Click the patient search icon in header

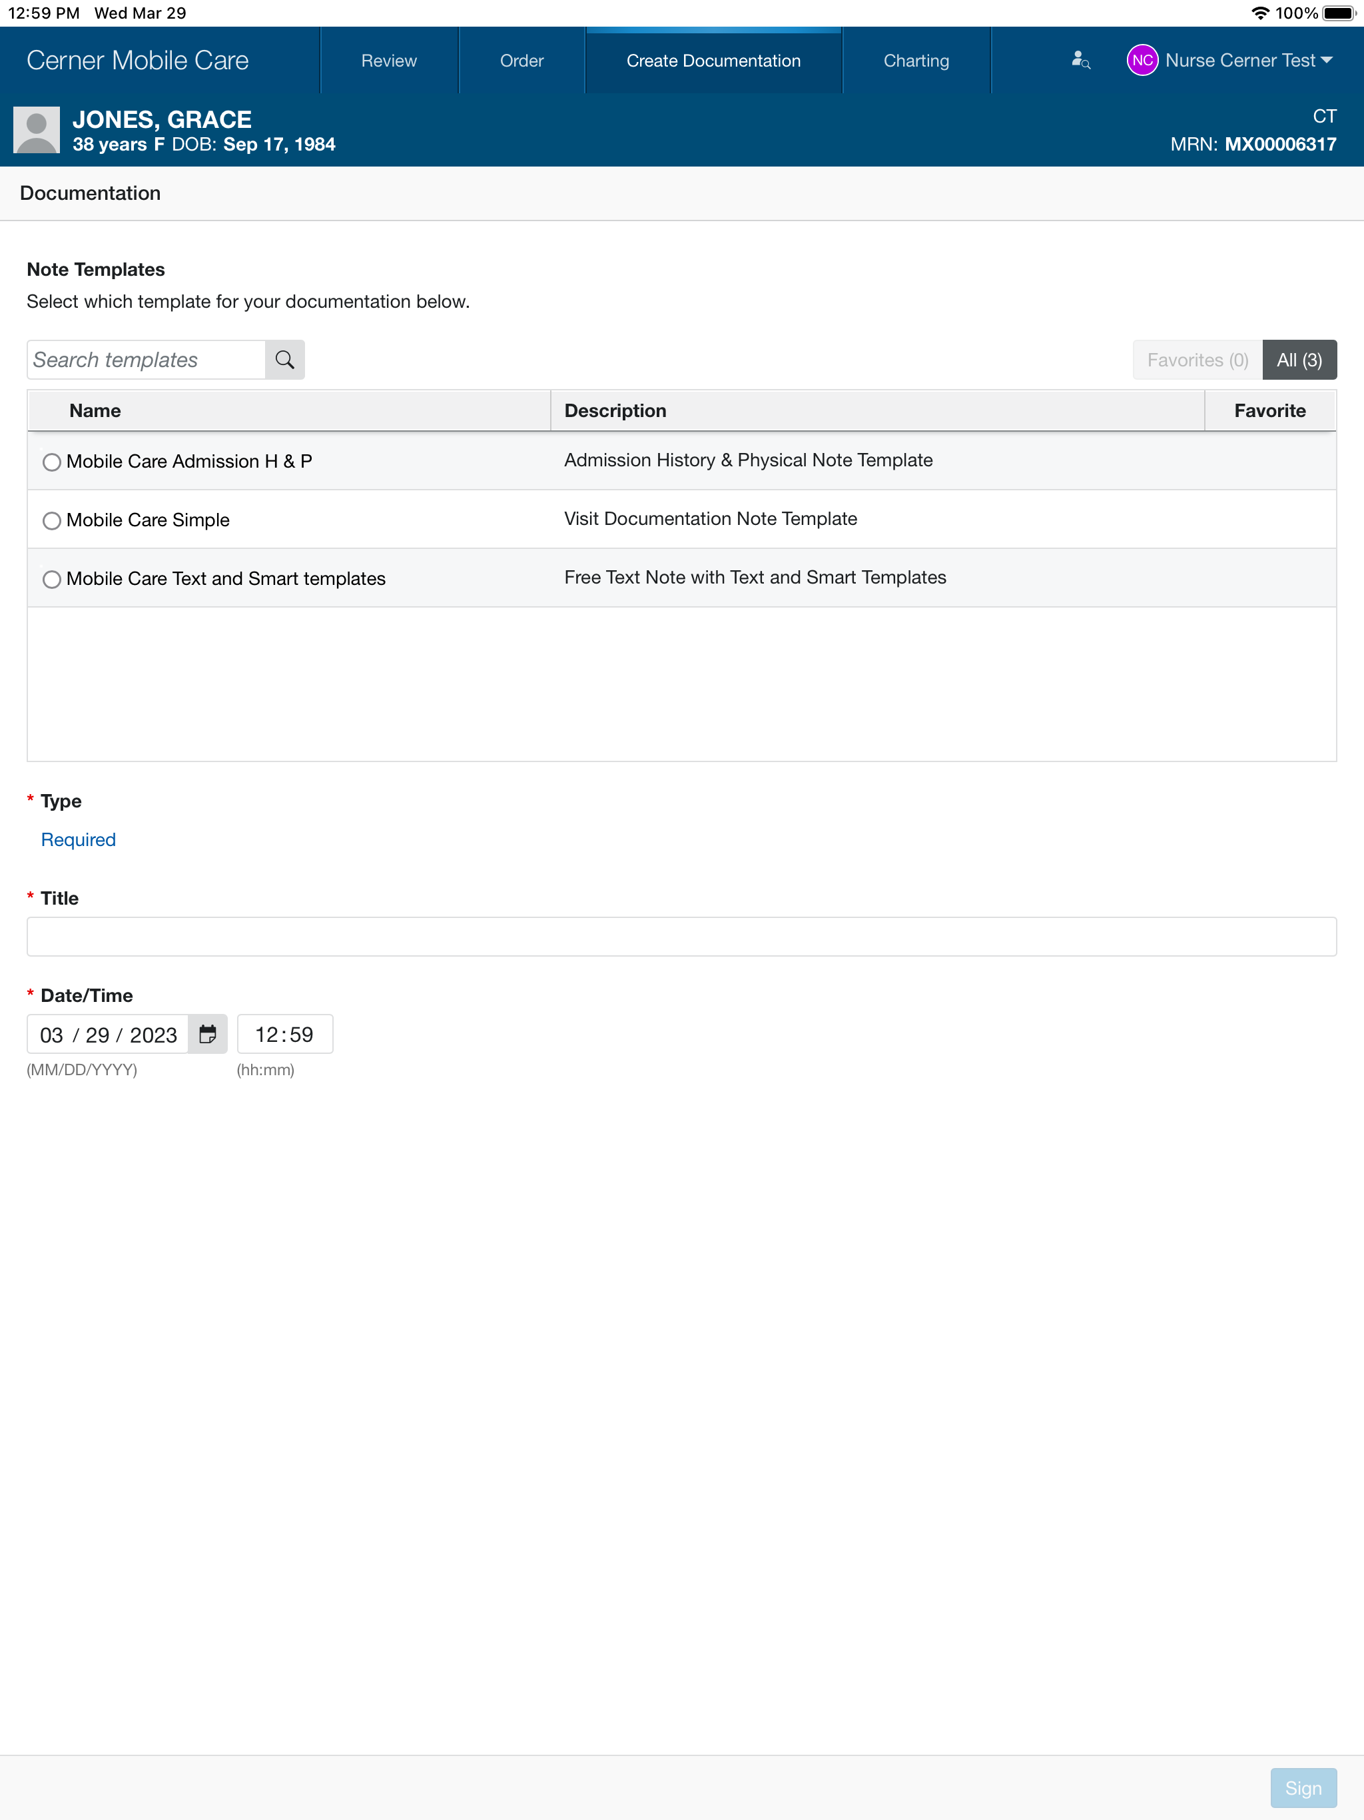tap(1080, 60)
